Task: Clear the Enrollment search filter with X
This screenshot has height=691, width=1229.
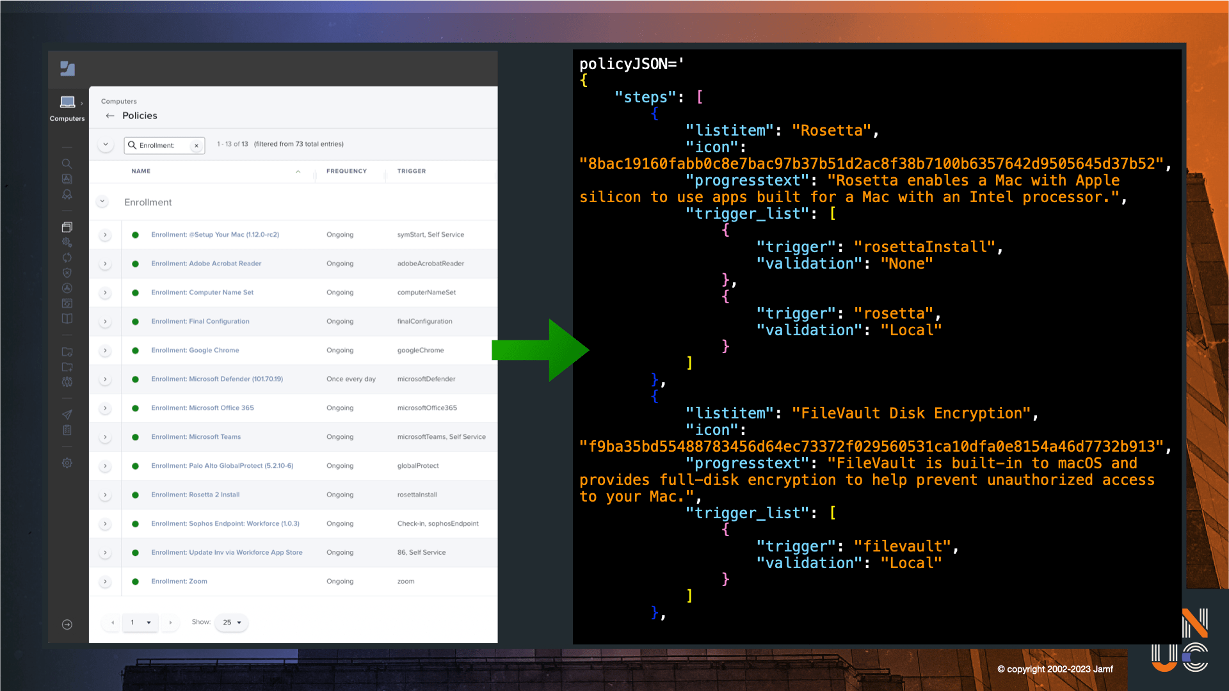Action: (197, 146)
